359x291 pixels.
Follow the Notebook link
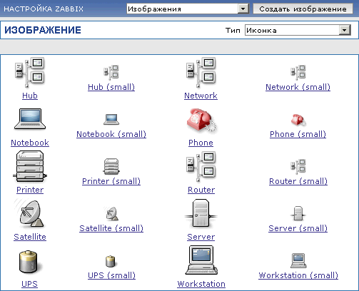pyautogui.click(x=30, y=143)
